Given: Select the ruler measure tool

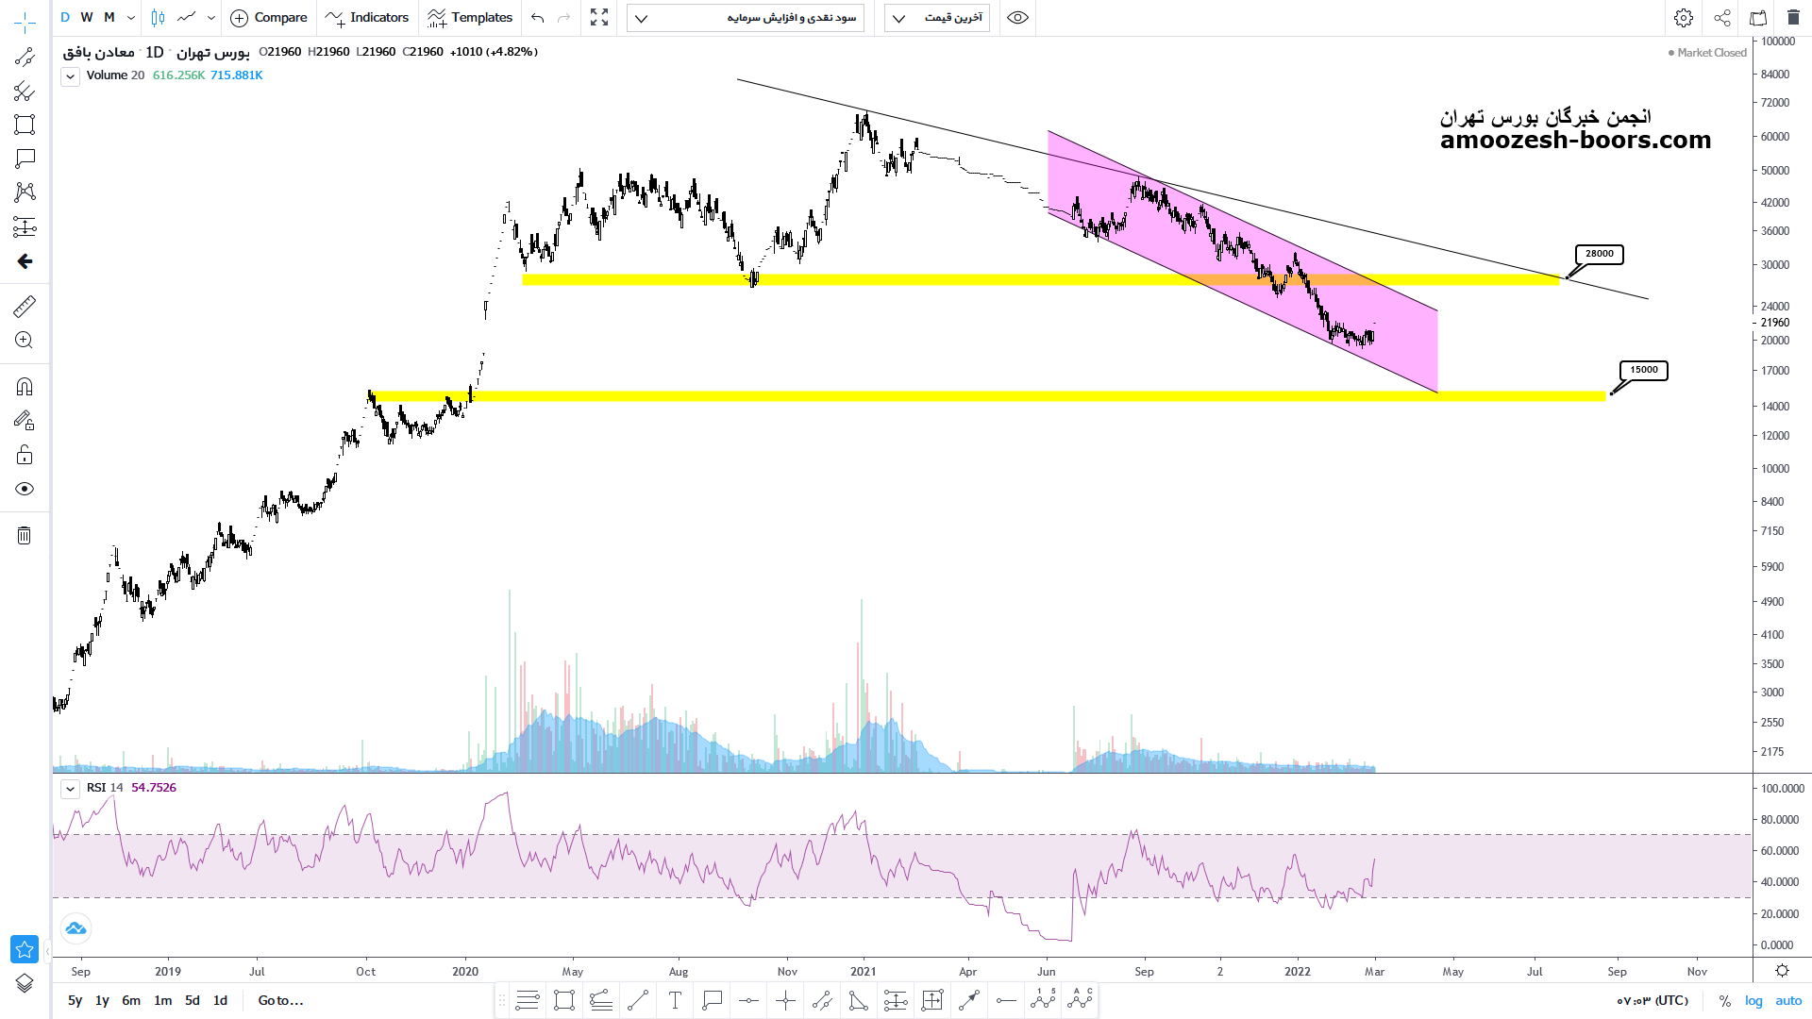Looking at the screenshot, I should 25,307.
